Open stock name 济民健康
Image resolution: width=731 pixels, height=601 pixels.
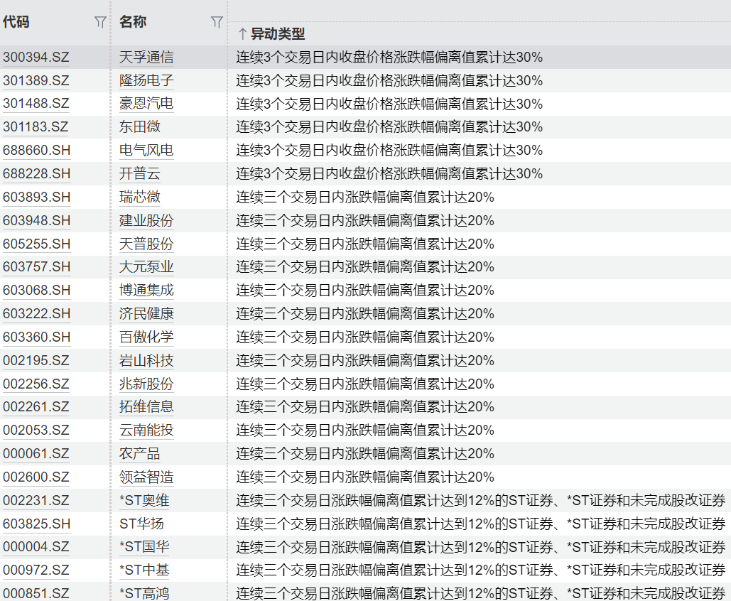(x=146, y=313)
